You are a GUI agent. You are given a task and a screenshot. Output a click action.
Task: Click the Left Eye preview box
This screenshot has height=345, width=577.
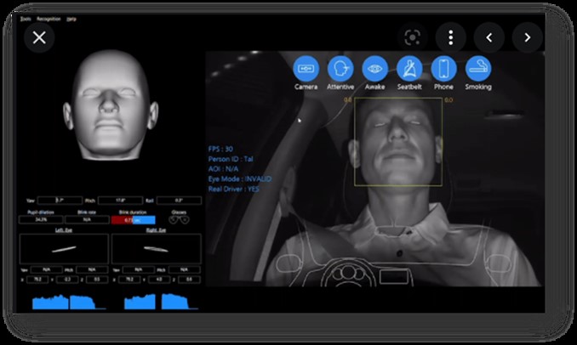click(64, 248)
